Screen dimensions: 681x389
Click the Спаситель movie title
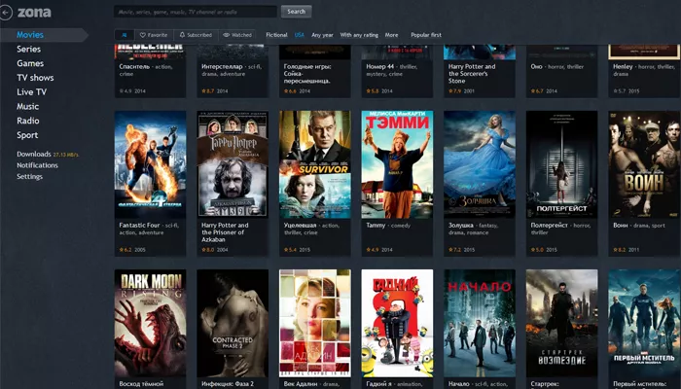(134, 67)
